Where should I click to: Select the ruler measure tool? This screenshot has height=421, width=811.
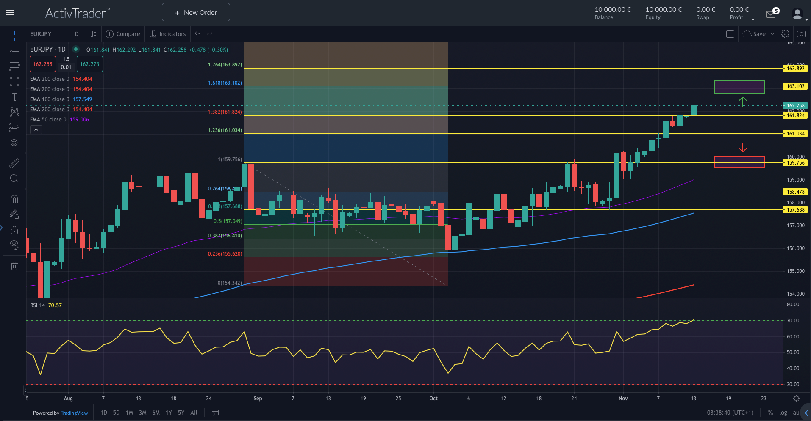pyautogui.click(x=14, y=162)
